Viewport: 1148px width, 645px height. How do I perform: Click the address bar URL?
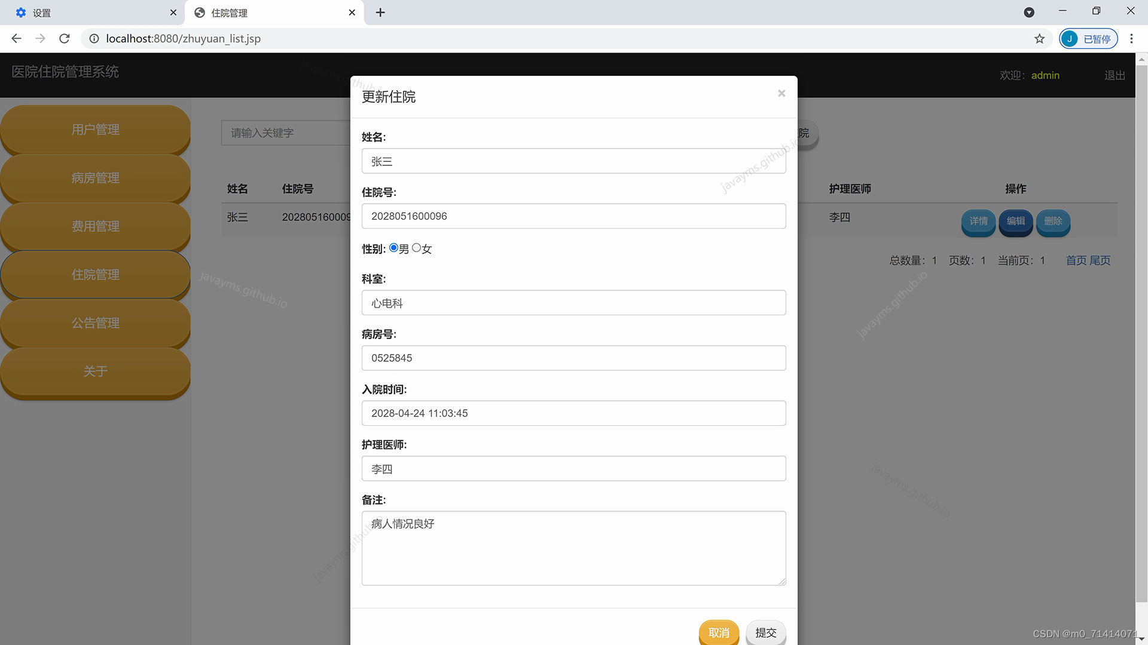click(183, 39)
